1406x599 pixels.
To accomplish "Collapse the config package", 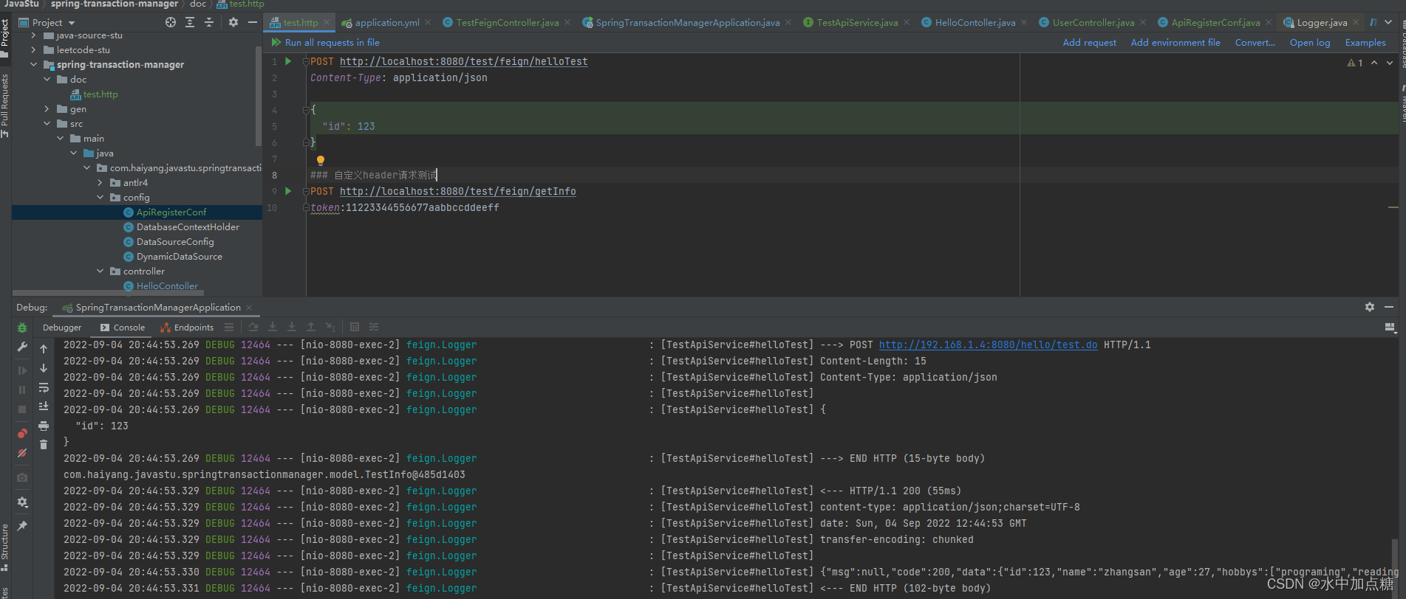I will 100,198.
